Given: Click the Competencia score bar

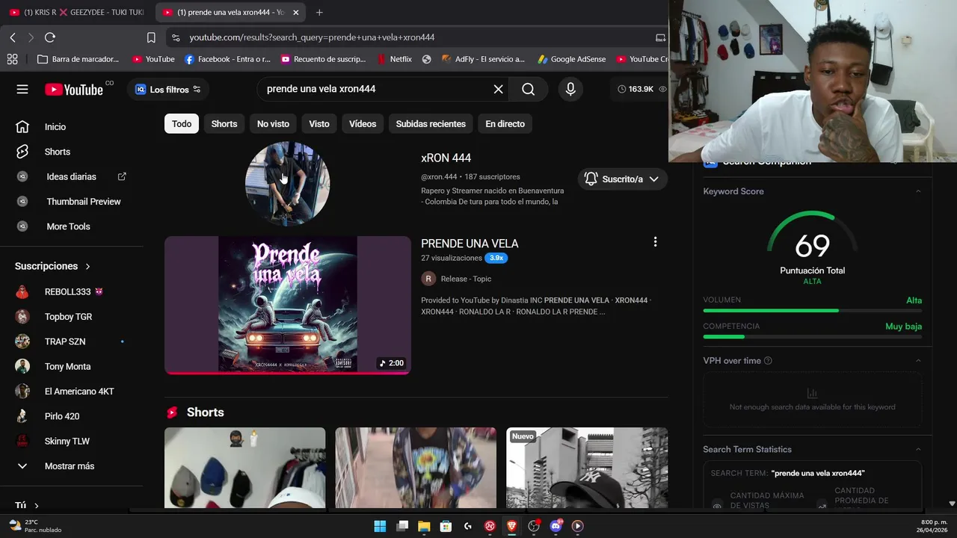Looking at the screenshot, I should coord(812,336).
